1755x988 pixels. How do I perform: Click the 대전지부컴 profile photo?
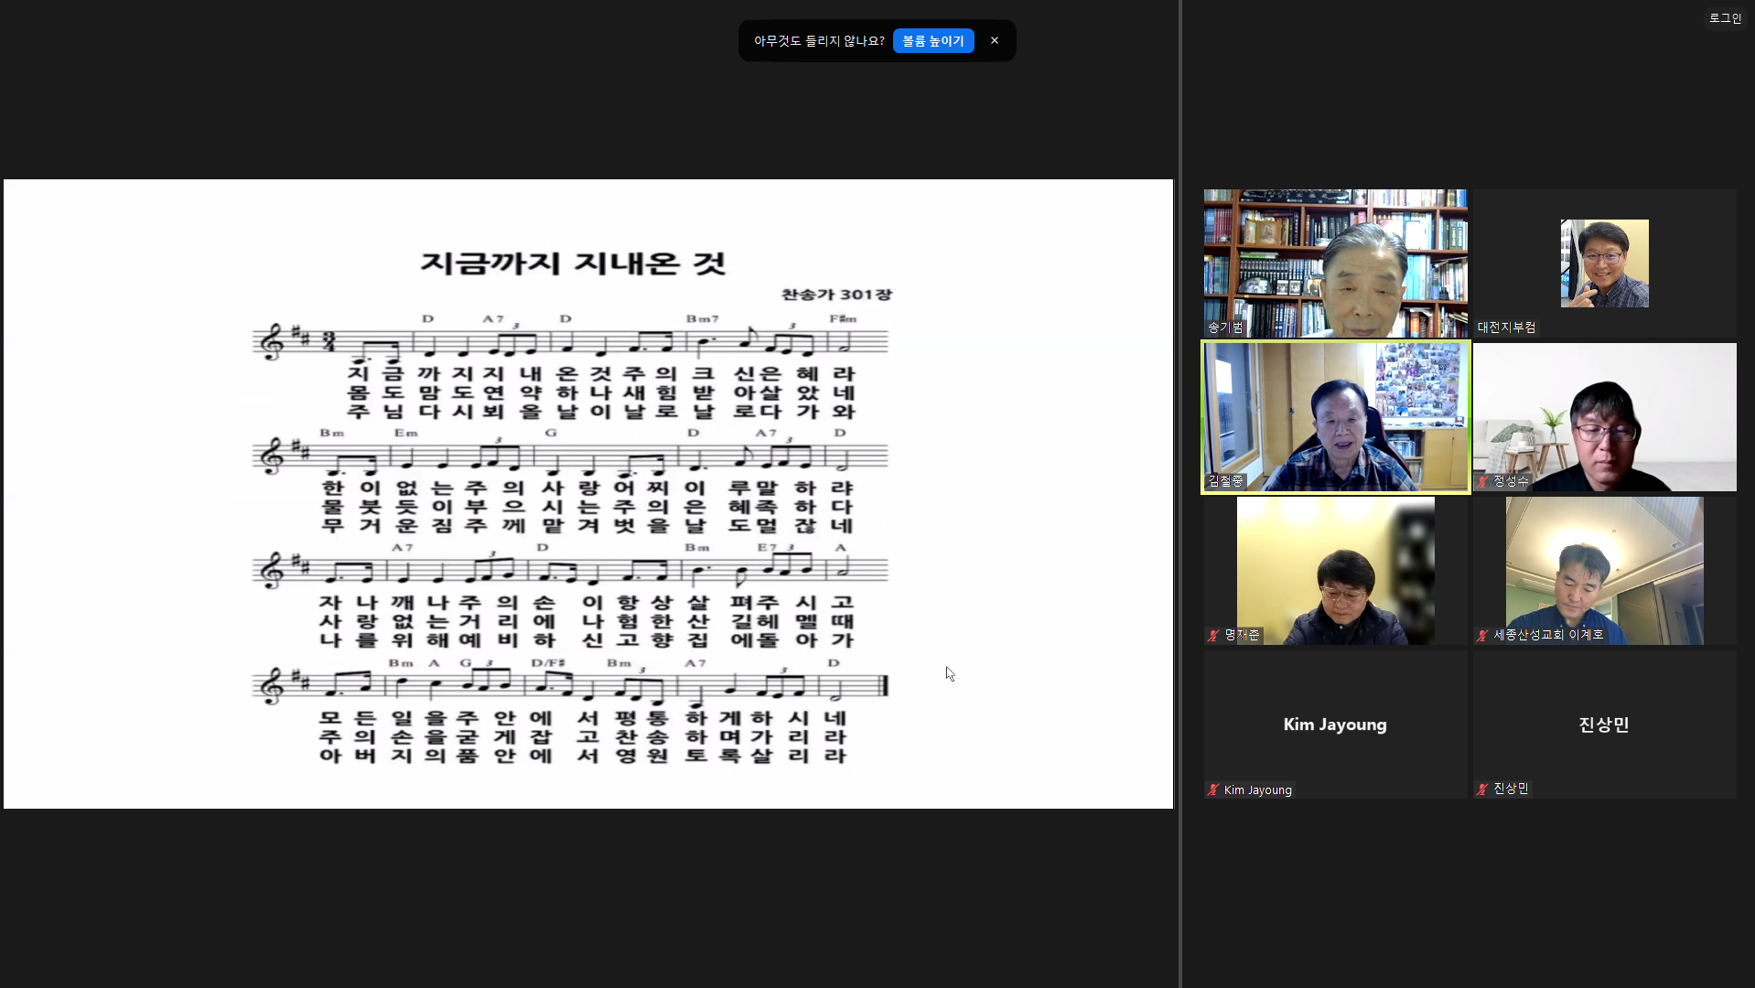(1604, 263)
